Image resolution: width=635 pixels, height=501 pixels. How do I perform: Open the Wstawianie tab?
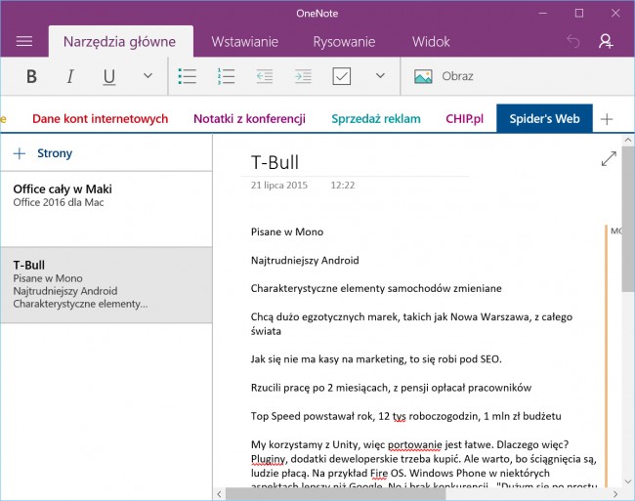point(244,42)
